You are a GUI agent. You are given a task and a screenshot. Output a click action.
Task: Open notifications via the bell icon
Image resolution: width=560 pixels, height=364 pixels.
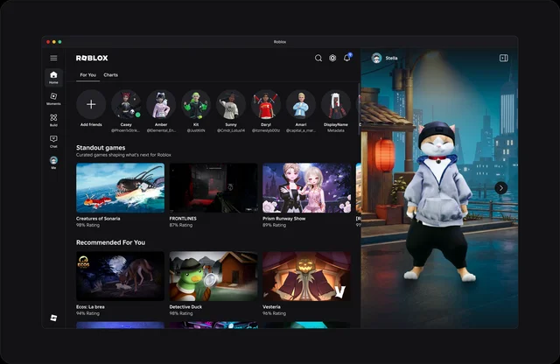[x=346, y=58]
